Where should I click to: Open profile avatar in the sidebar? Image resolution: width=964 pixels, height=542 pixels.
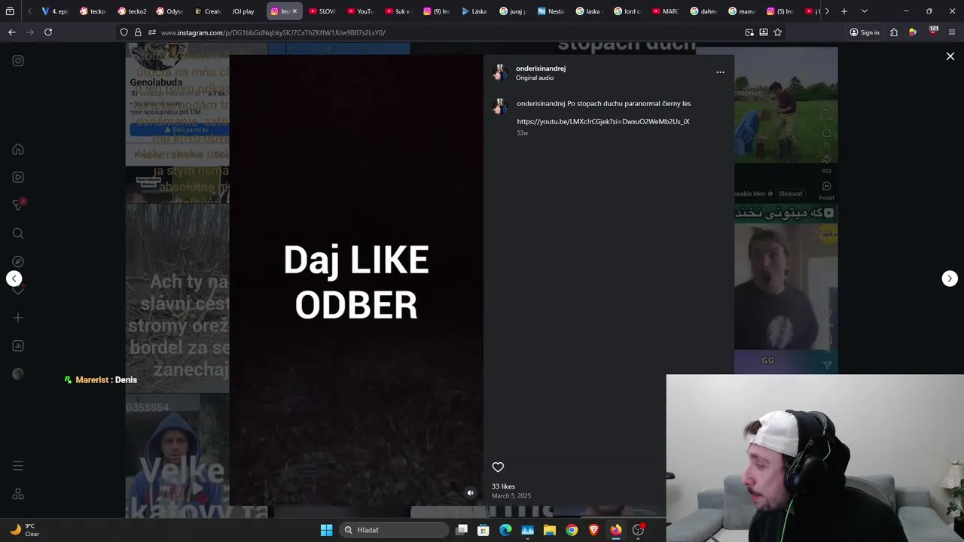point(18,374)
